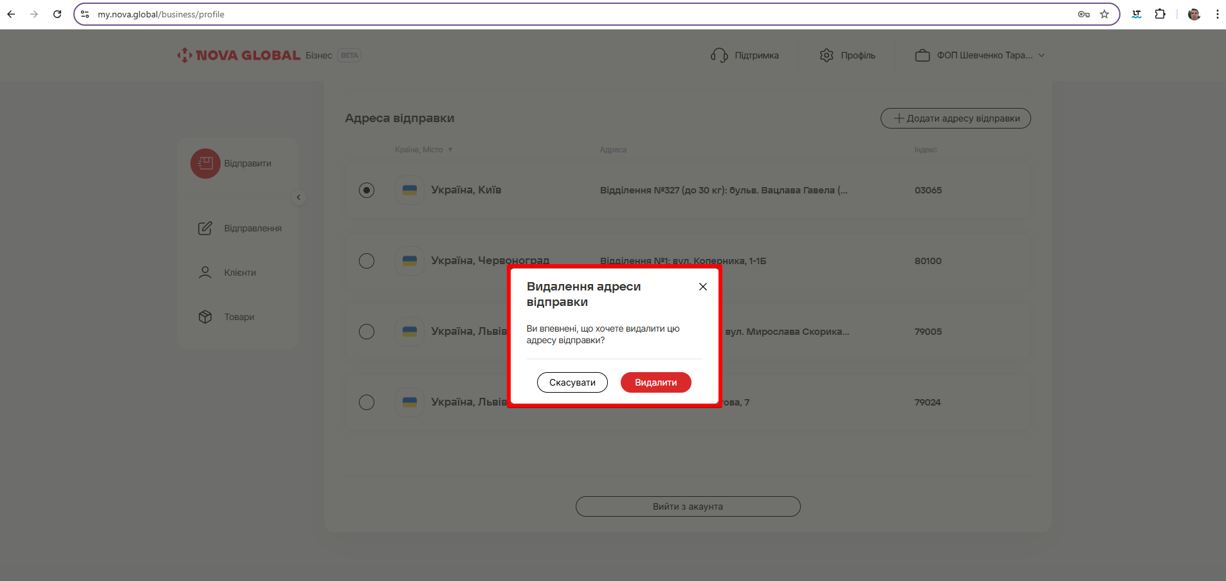The image size is (1226, 581).
Task: Confirm deletion with red Видалити button
Action: pyautogui.click(x=655, y=382)
